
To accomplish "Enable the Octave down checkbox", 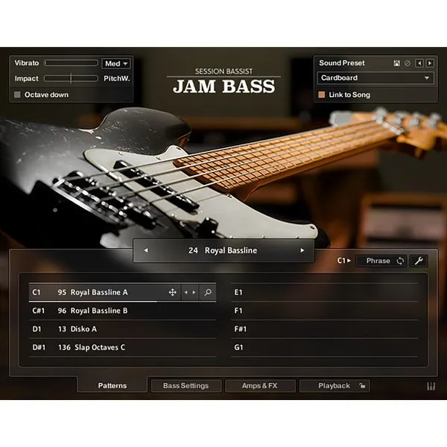I will pyautogui.click(x=17, y=95).
